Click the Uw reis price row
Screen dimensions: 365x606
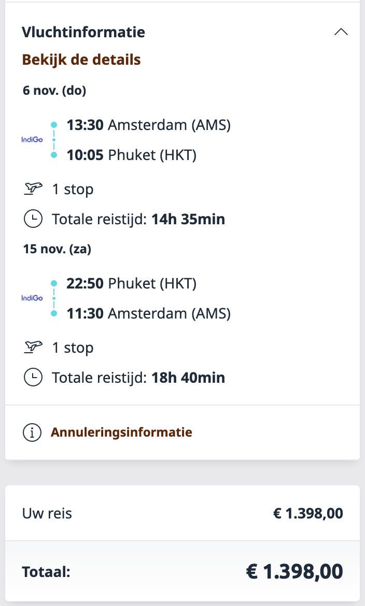(182, 513)
